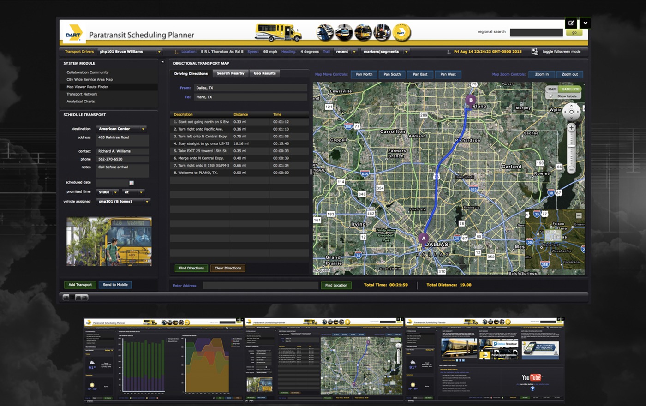646x406 pixels.
Task: Click the scheduled date calendar icon
Action: click(x=132, y=183)
